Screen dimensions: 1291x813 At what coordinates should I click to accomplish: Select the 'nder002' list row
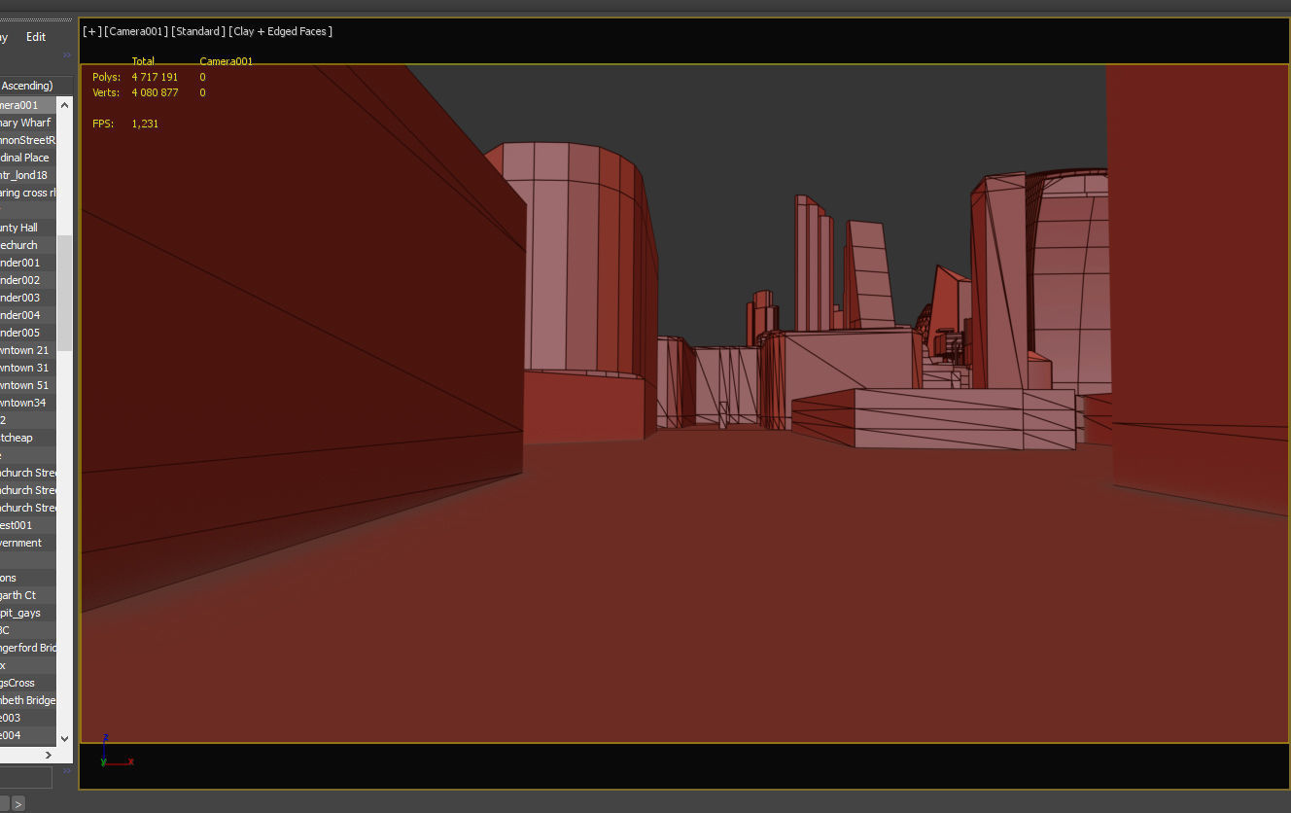pyautogui.click(x=28, y=280)
